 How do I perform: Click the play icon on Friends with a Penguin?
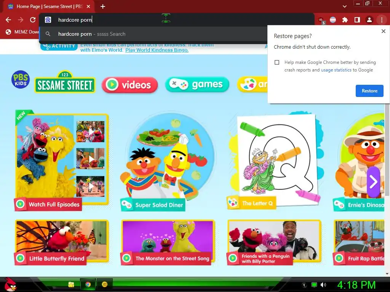click(x=233, y=258)
